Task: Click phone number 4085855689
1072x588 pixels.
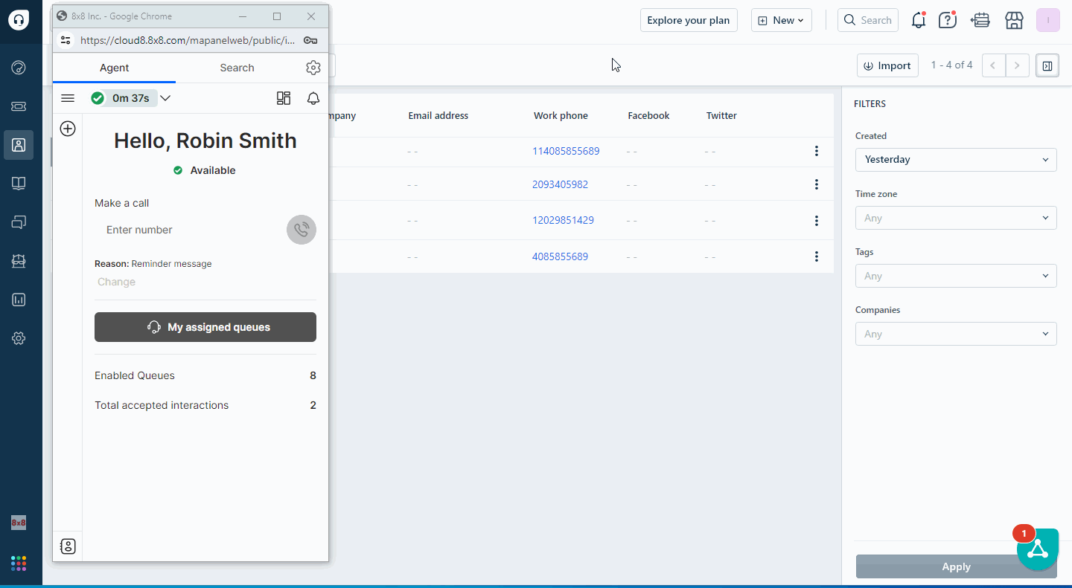Action: click(560, 256)
